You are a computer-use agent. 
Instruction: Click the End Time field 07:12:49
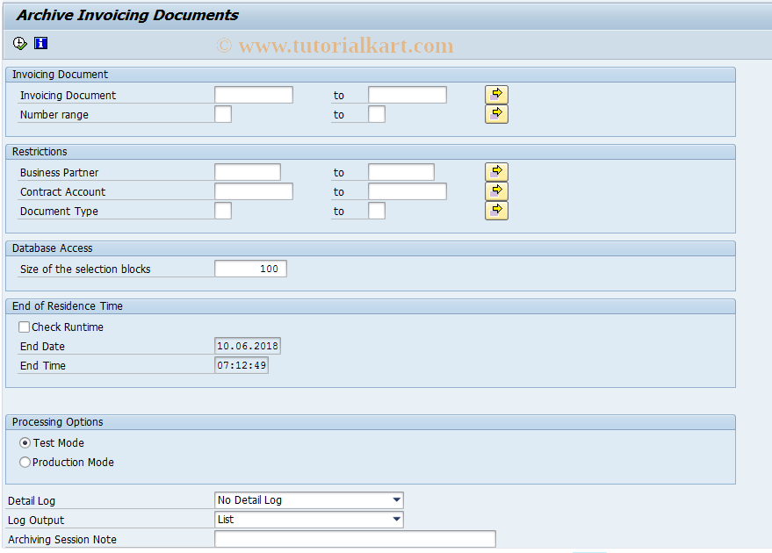pos(242,365)
